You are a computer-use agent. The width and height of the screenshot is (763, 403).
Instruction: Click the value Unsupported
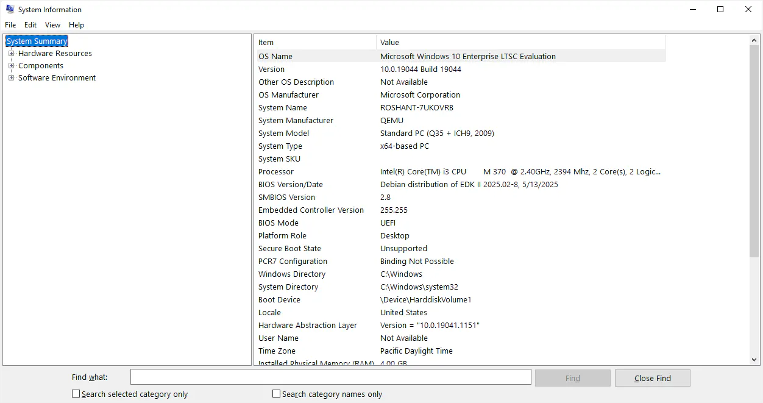[403, 248]
